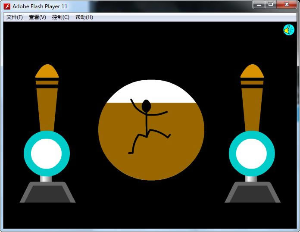Screen dimensions: 300x232
Task: Click the right spotlight's white lens
Action: pyautogui.click(x=252, y=154)
